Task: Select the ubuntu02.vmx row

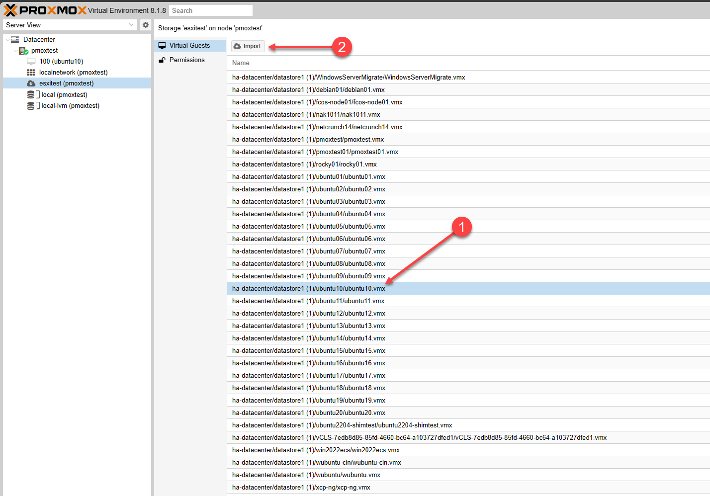Action: click(x=468, y=189)
